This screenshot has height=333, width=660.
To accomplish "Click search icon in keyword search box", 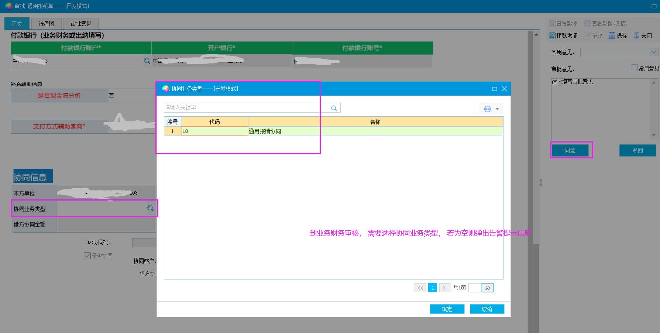I will (x=334, y=108).
